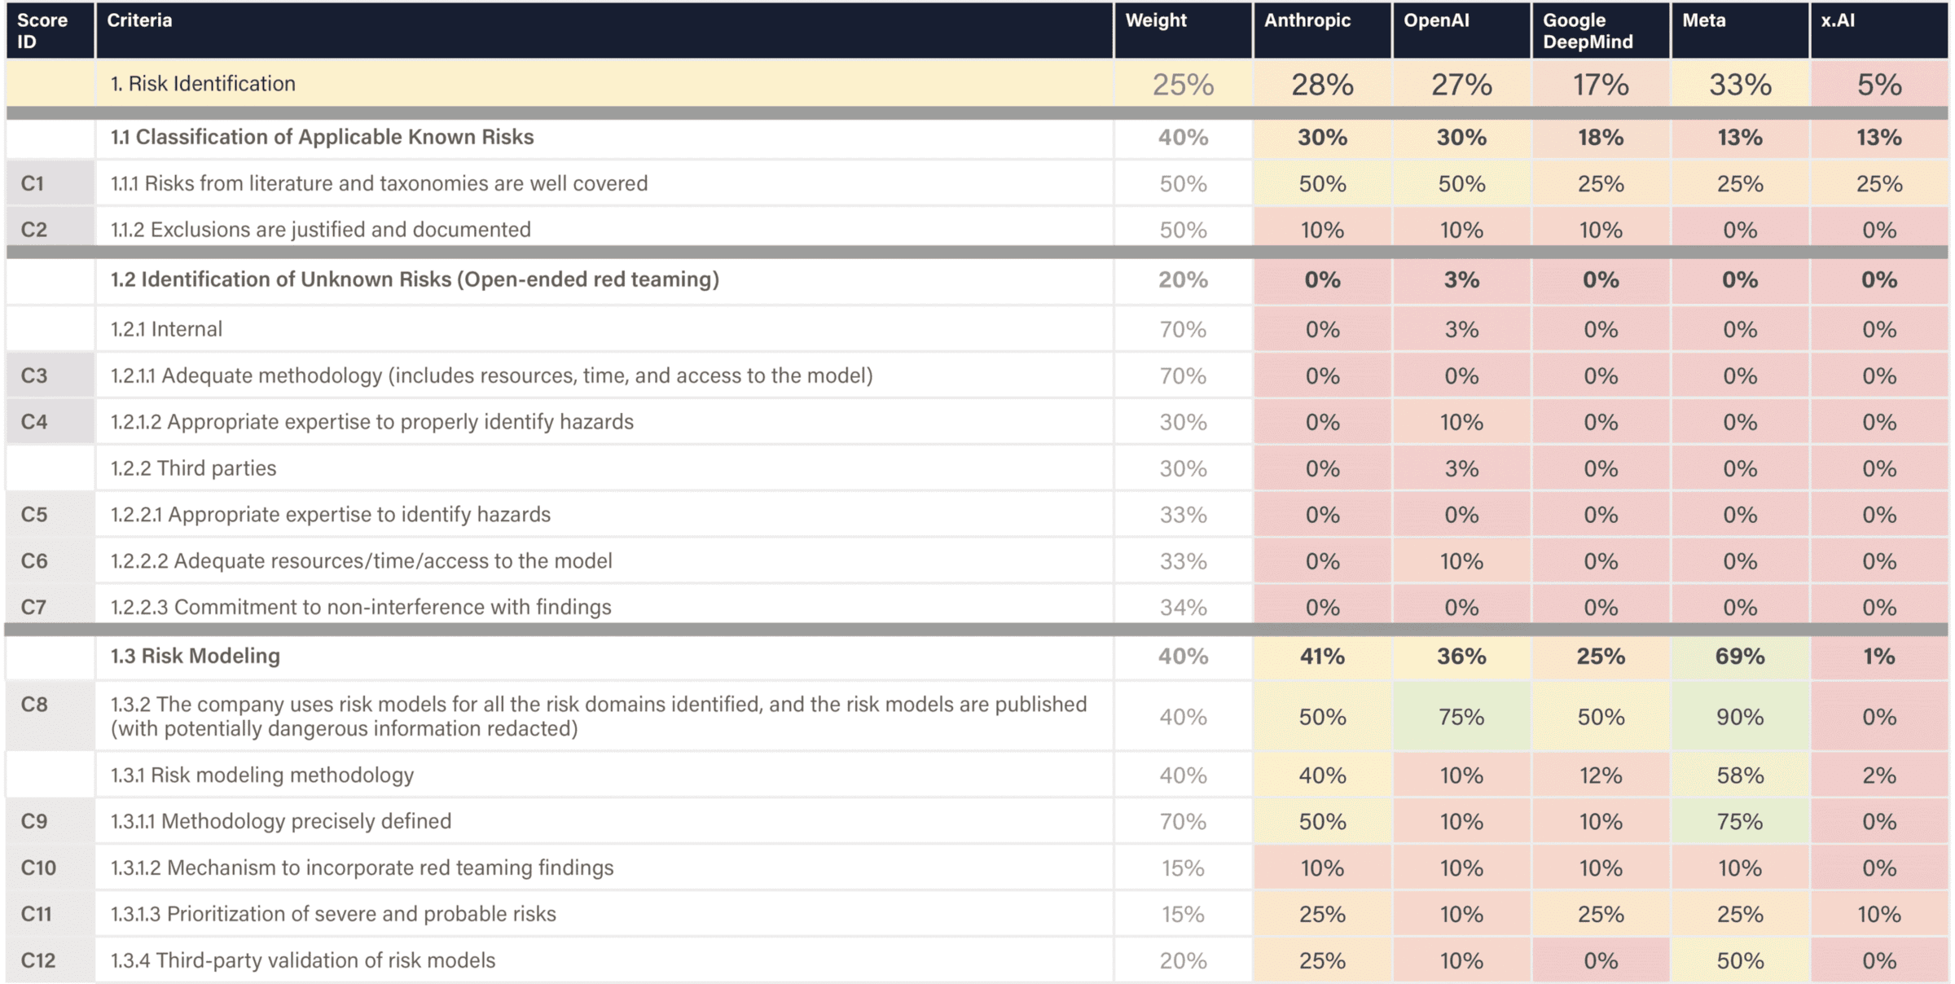Click the Anthropic column header

1307,21
